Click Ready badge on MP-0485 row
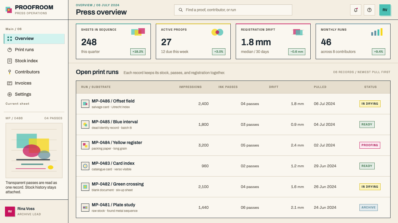Viewport: 398px width, 223px height. 367,125
